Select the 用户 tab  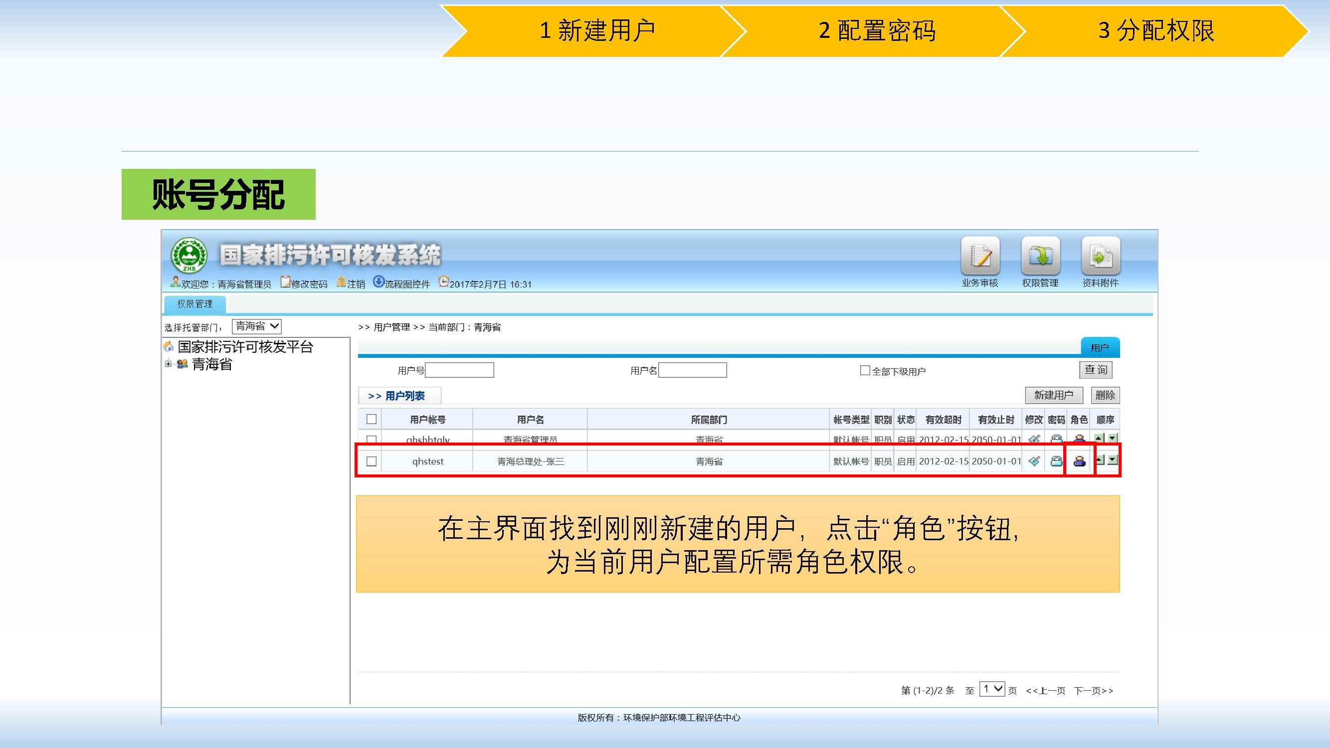click(x=1100, y=348)
